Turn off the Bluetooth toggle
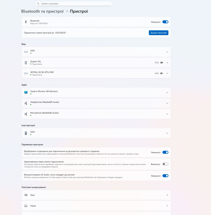Viewport: 211px width, 215px height. pos(165,22)
